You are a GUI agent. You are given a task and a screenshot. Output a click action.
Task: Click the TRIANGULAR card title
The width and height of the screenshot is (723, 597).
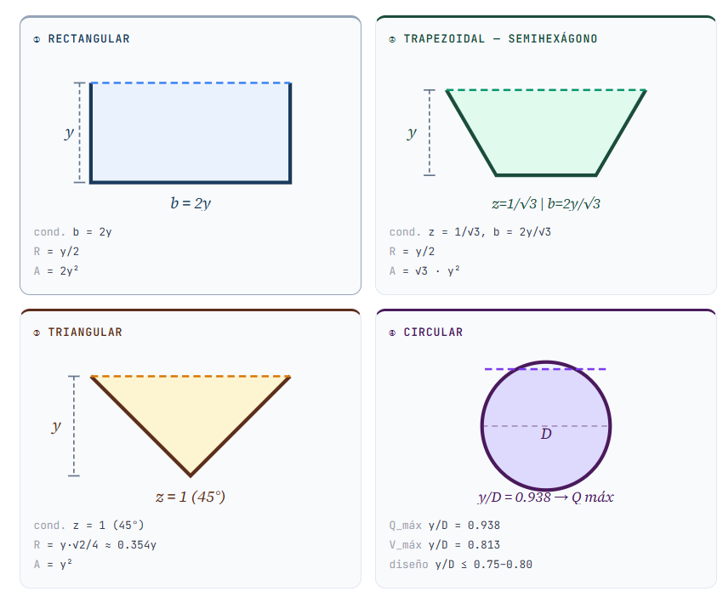click(x=85, y=333)
